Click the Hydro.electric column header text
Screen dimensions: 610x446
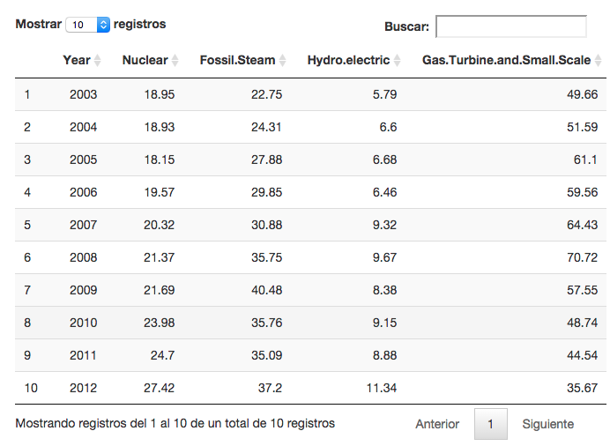[348, 60]
